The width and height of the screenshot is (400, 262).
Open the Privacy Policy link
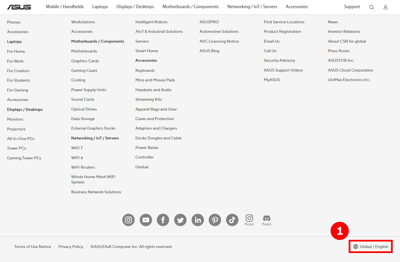[x=71, y=247]
